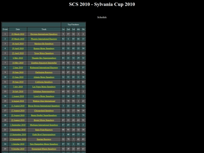Open the Zombies Spaceport Interstellar link
The width and height of the screenshot is (204, 153).
coord(44,63)
